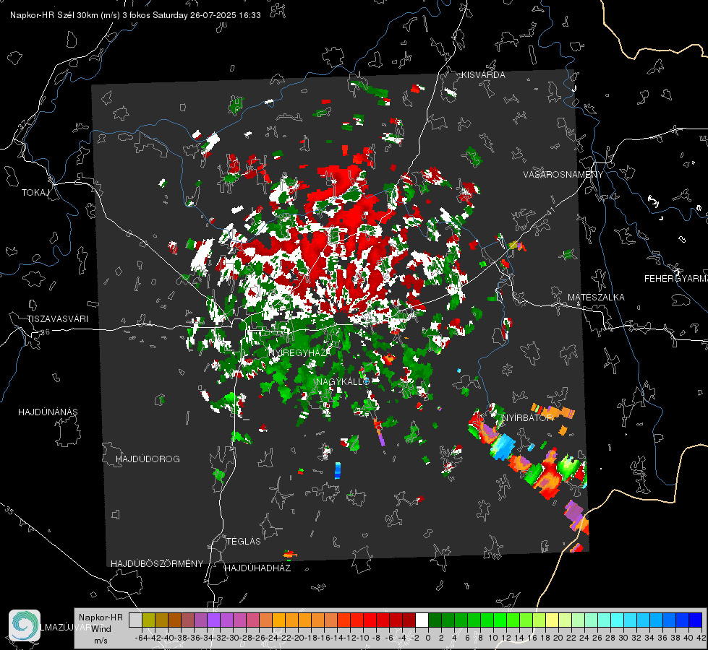
Task: Pick the deep blue swatch between 40 and 42
Action: click(696, 620)
